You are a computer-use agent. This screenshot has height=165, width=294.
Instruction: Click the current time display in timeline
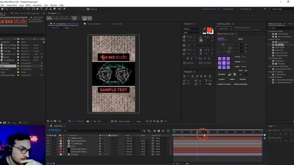(55, 130)
